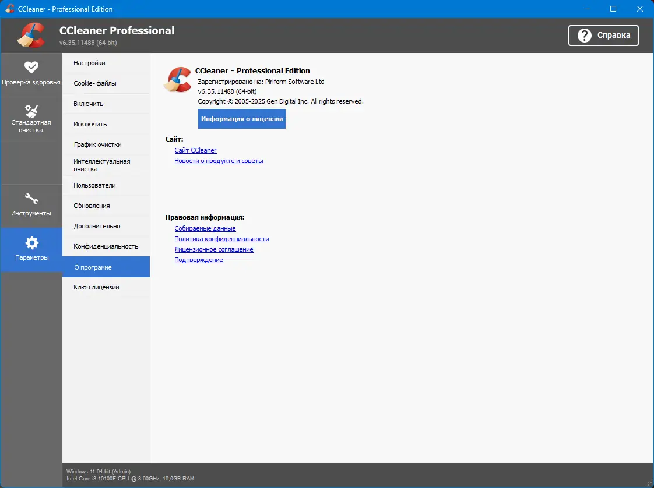Select the О программе item
The image size is (654, 488).
106,267
